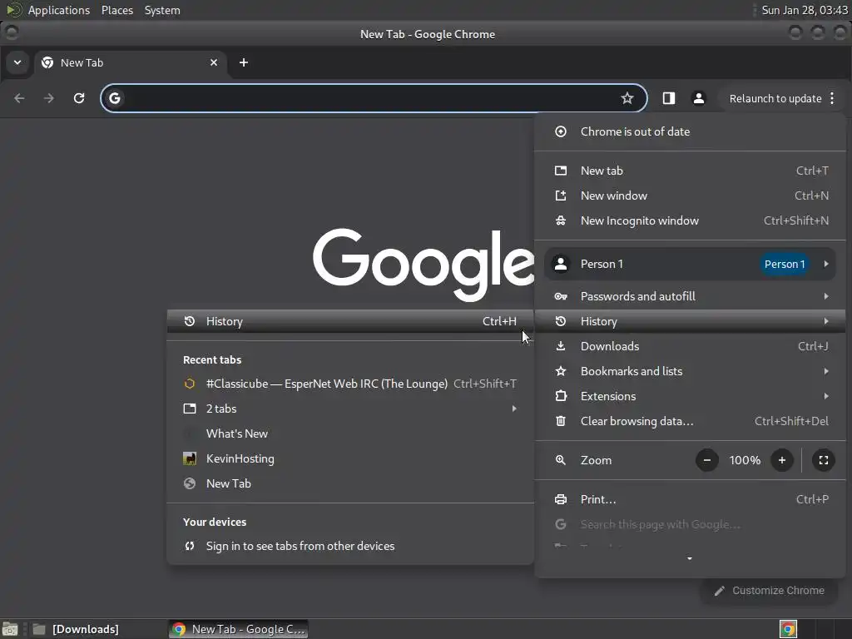Click the Applications menu logo icon
Image resolution: width=852 pixels, height=639 pixels.
(x=13, y=10)
